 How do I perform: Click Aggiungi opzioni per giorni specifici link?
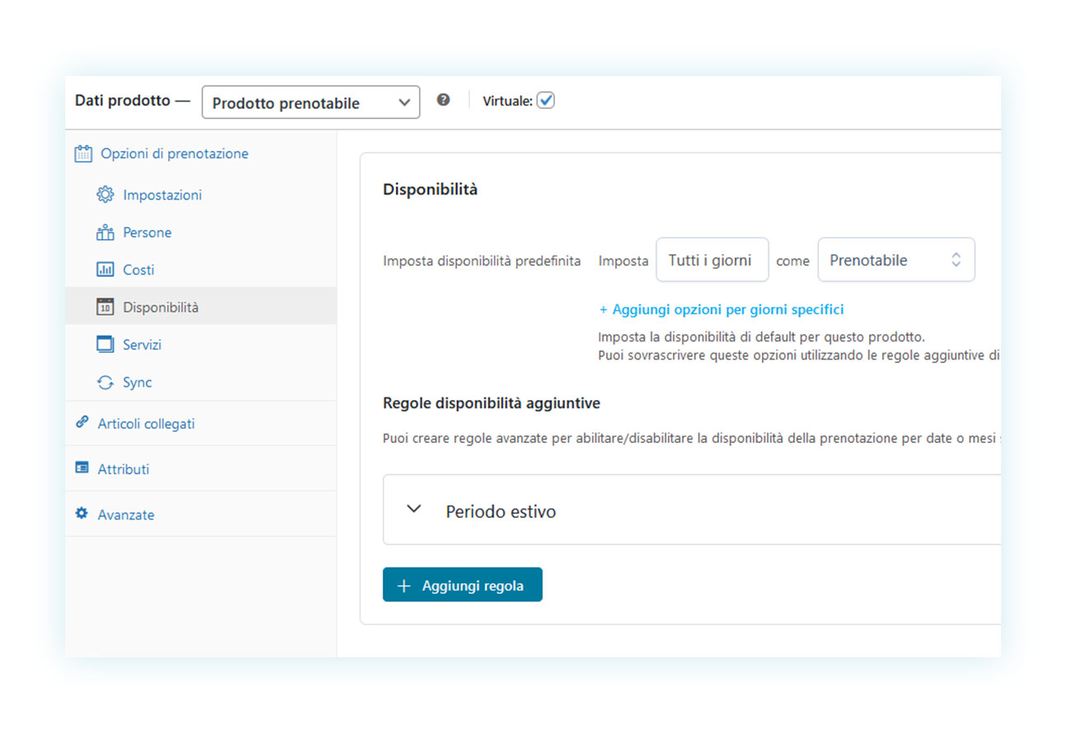(722, 309)
